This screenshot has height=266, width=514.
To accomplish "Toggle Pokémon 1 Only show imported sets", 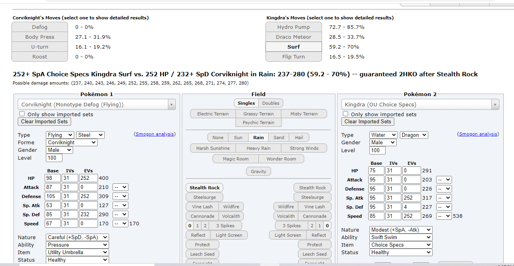I will (22, 114).
